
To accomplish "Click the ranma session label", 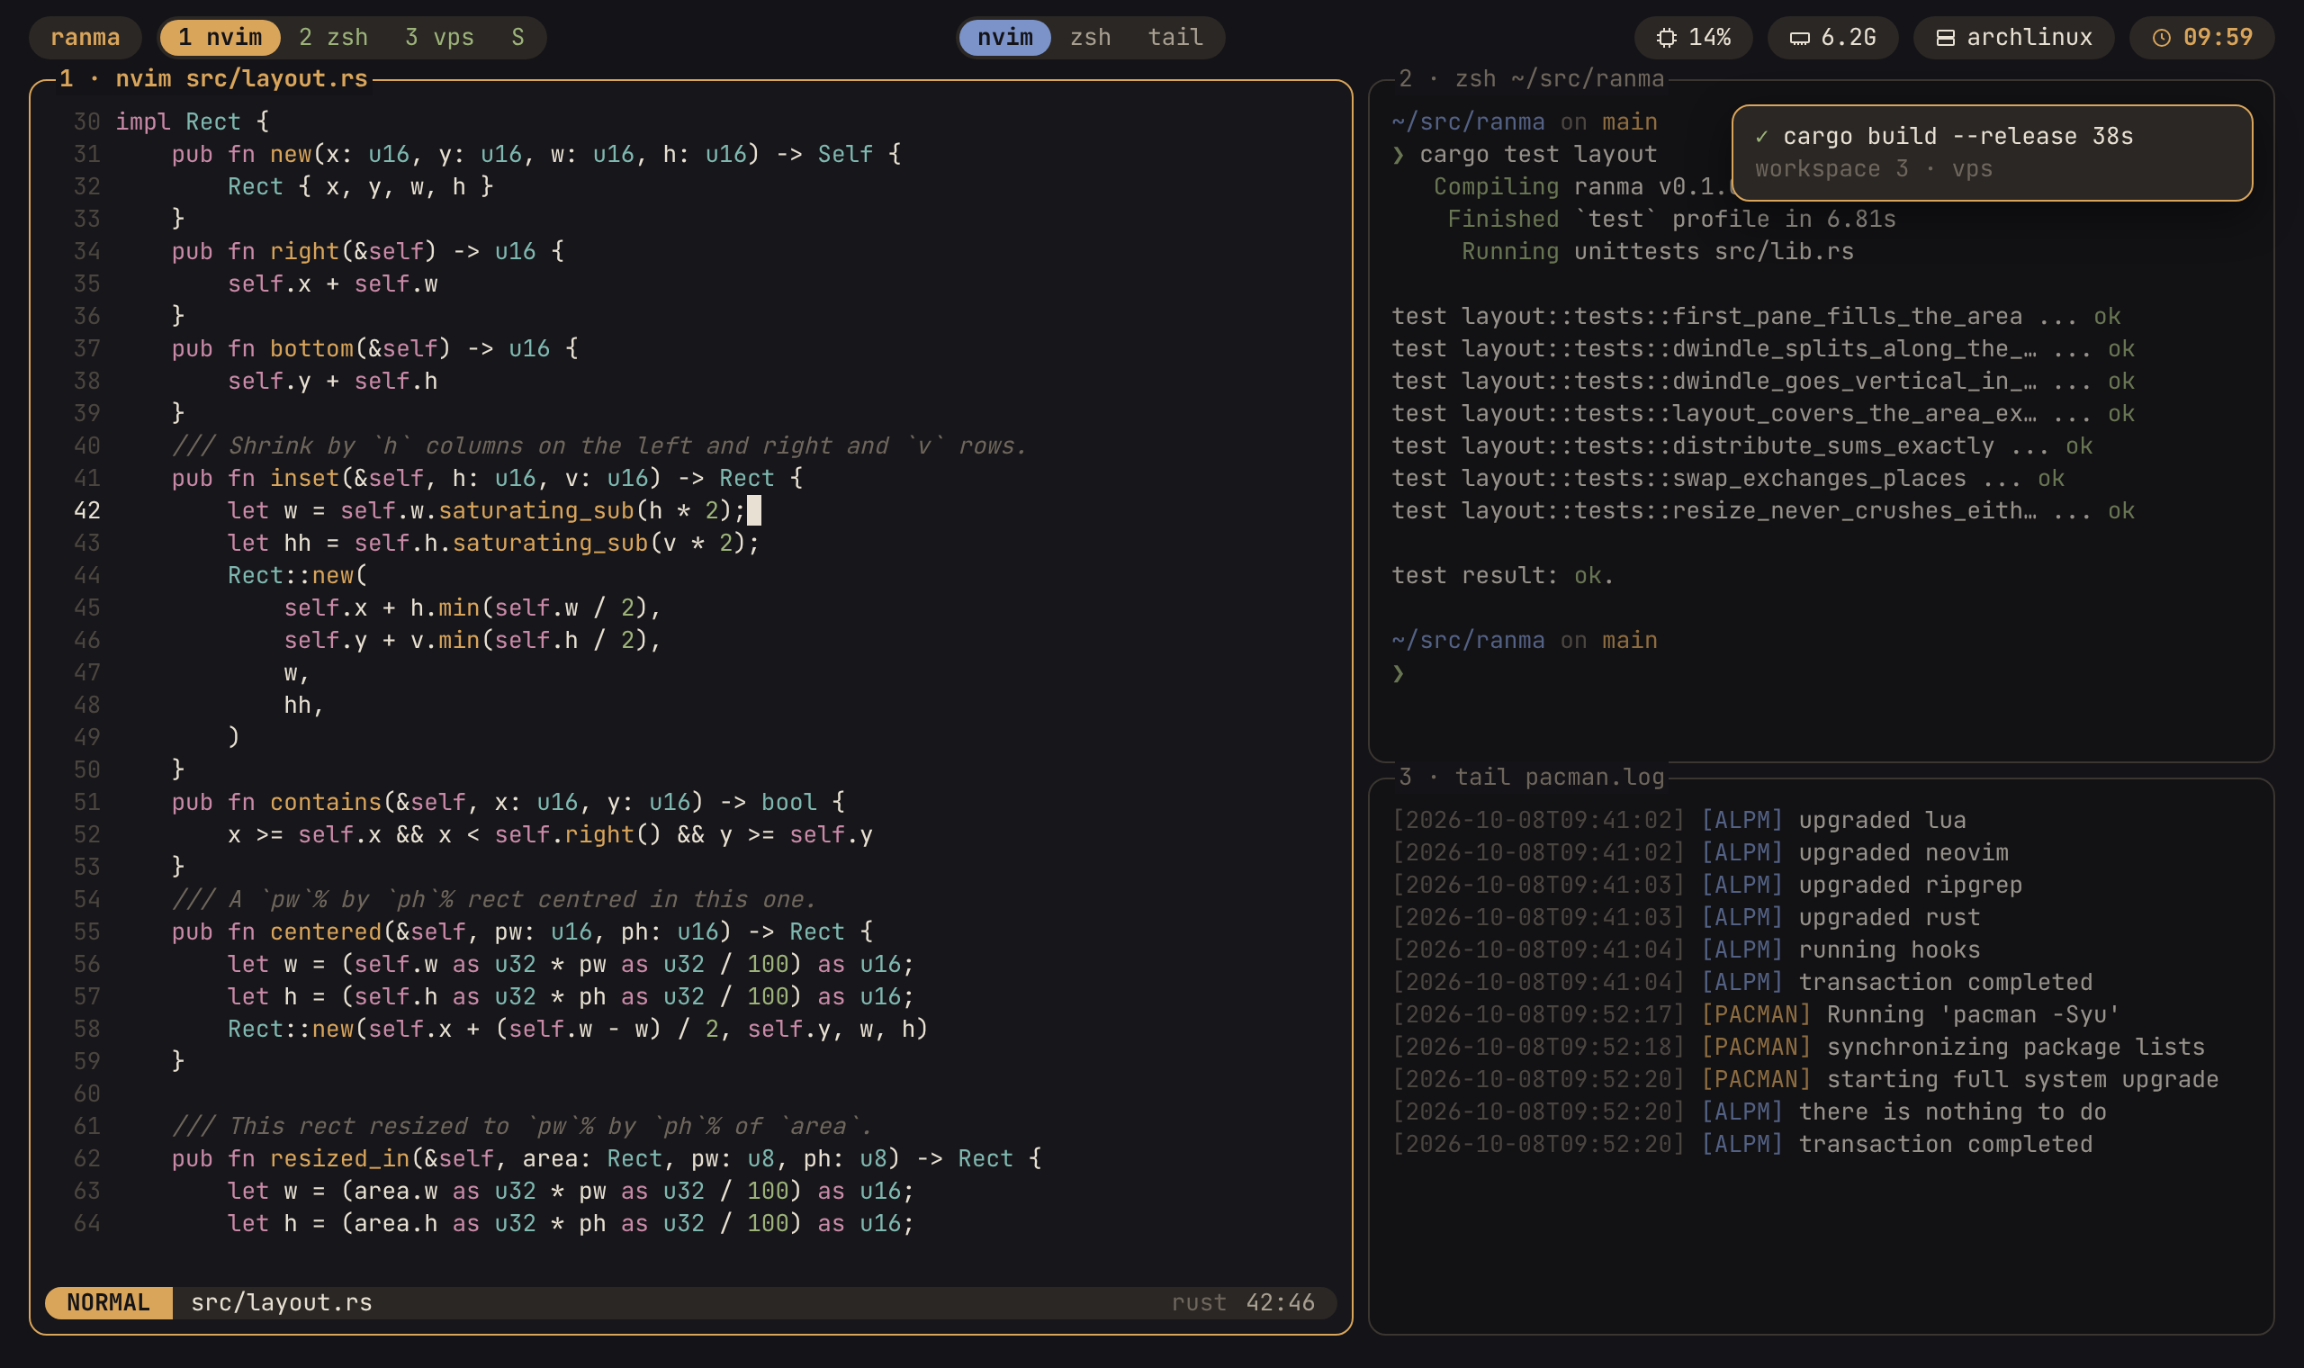I will coord(85,38).
